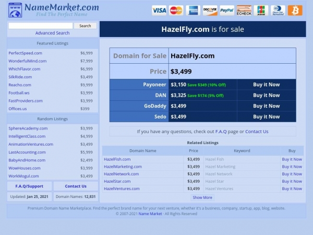The height and width of the screenshot is (235, 313).
Task: Click the Updated Jan 25, 2021 text
Action: pos(29,197)
